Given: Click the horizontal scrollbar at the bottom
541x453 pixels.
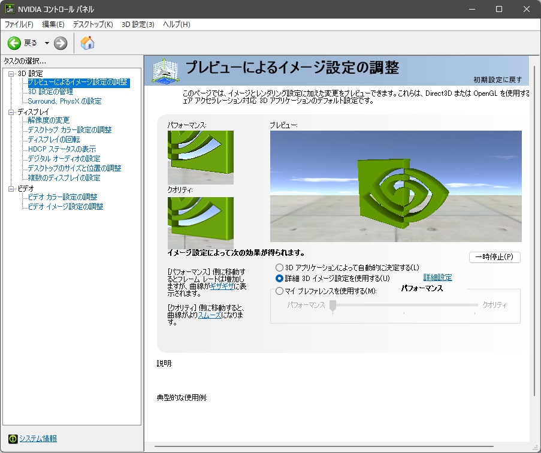Looking at the screenshot, I should (324, 447).
